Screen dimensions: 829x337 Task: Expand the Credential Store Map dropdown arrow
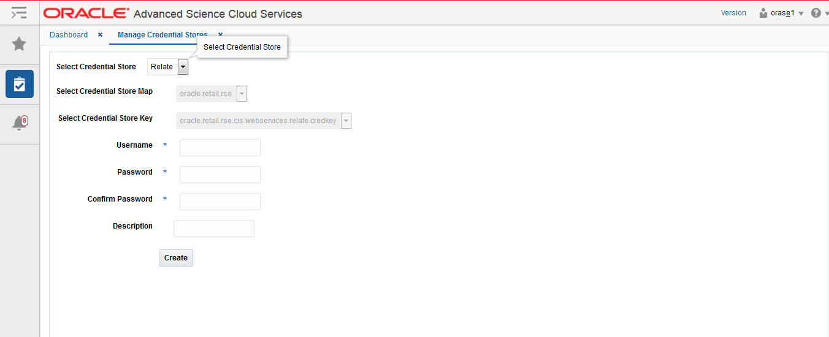tap(242, 94)
